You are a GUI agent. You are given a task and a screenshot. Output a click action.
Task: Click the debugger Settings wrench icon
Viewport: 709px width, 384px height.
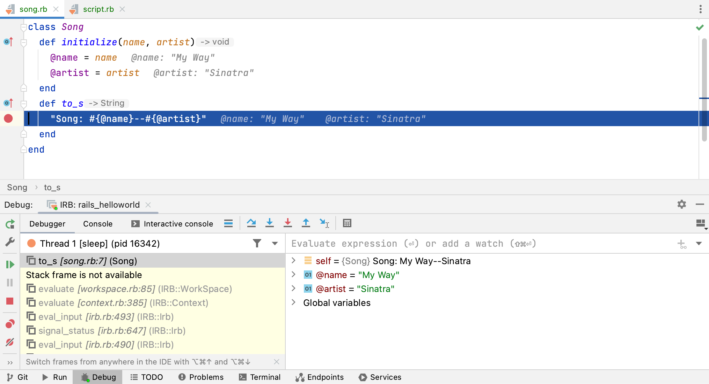tap(10, 242)
